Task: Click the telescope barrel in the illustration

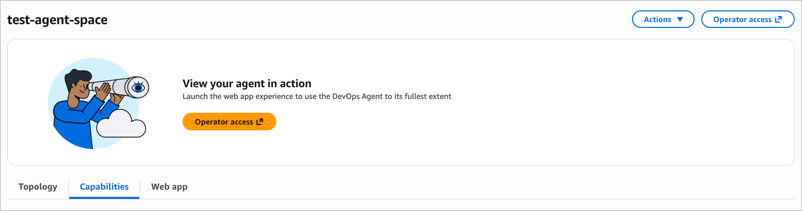Action: tap(111, 86)
